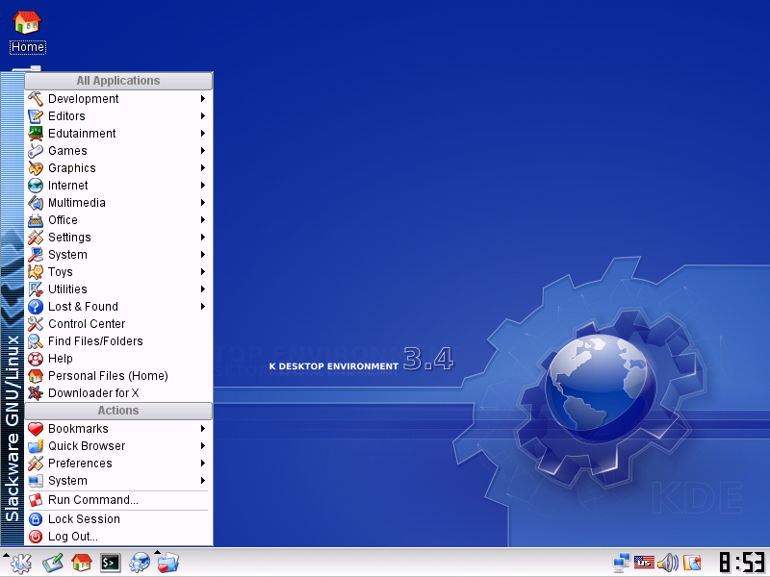
Task: Click Bookmarks heart icon
Action: coord(36,429)
